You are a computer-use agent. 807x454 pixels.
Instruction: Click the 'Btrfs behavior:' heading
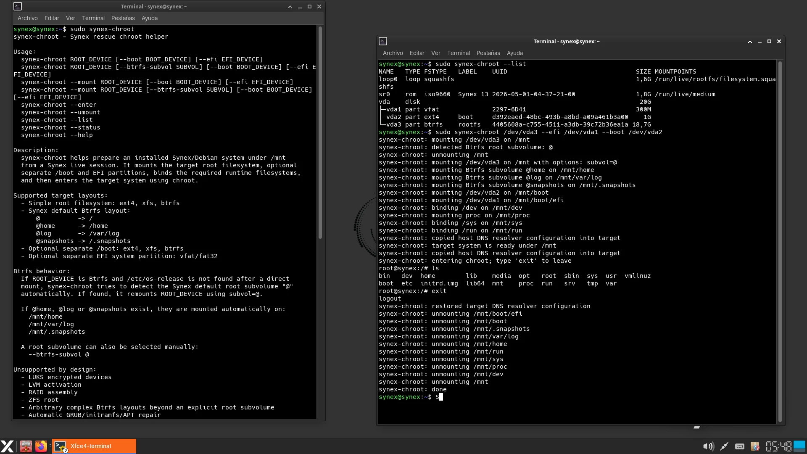pos(42,271)
